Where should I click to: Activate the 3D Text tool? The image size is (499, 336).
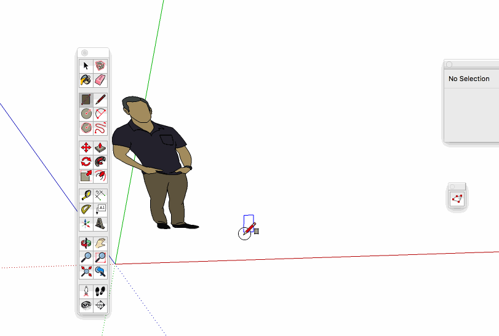(x=100, y=224)
